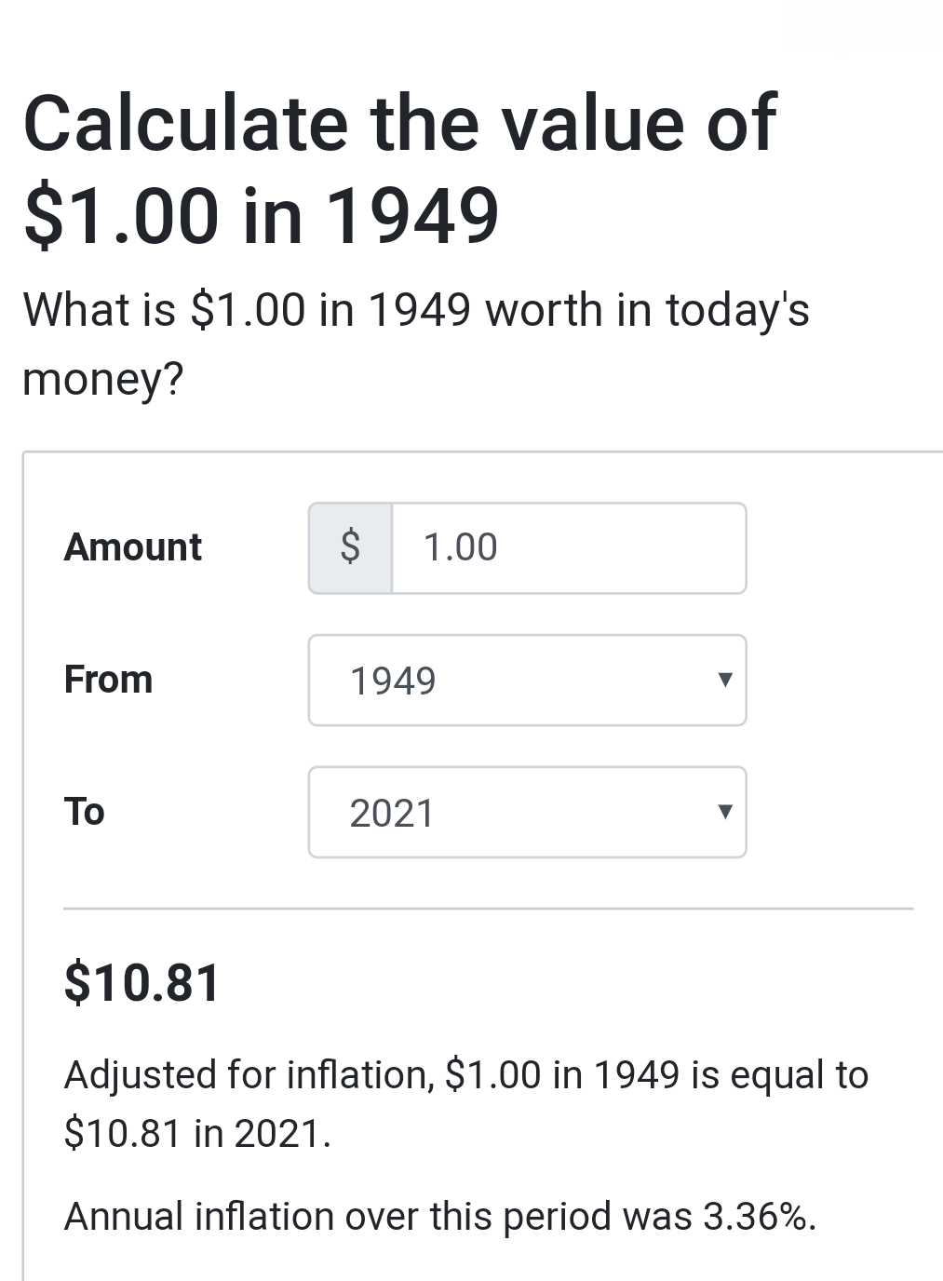Click the dollar sign prefix icon
Viewport: 943px width, 1281px height.
(x=350, y=547)
